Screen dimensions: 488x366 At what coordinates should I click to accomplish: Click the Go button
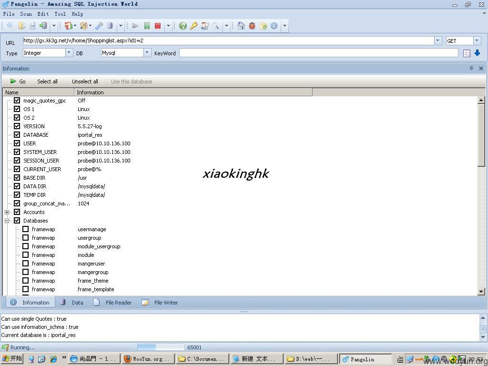(x=18, y=81)
